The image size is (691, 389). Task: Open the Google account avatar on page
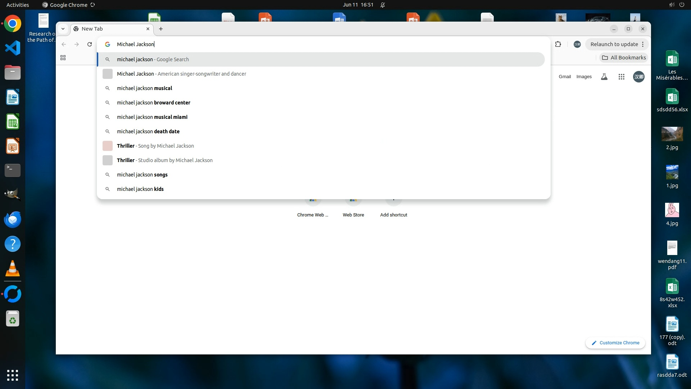[639, 77]
